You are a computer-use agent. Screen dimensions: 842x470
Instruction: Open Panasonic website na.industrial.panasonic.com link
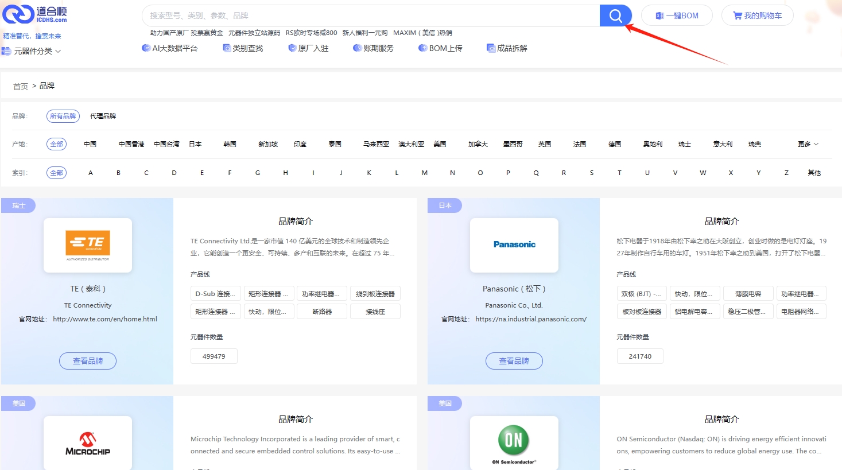pyautogui.click(x=531, y=319)
